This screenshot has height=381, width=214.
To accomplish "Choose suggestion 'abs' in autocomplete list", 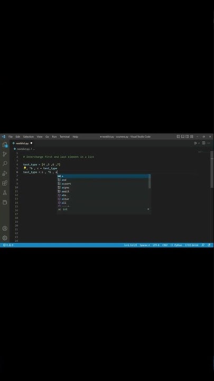I will 104,195.
